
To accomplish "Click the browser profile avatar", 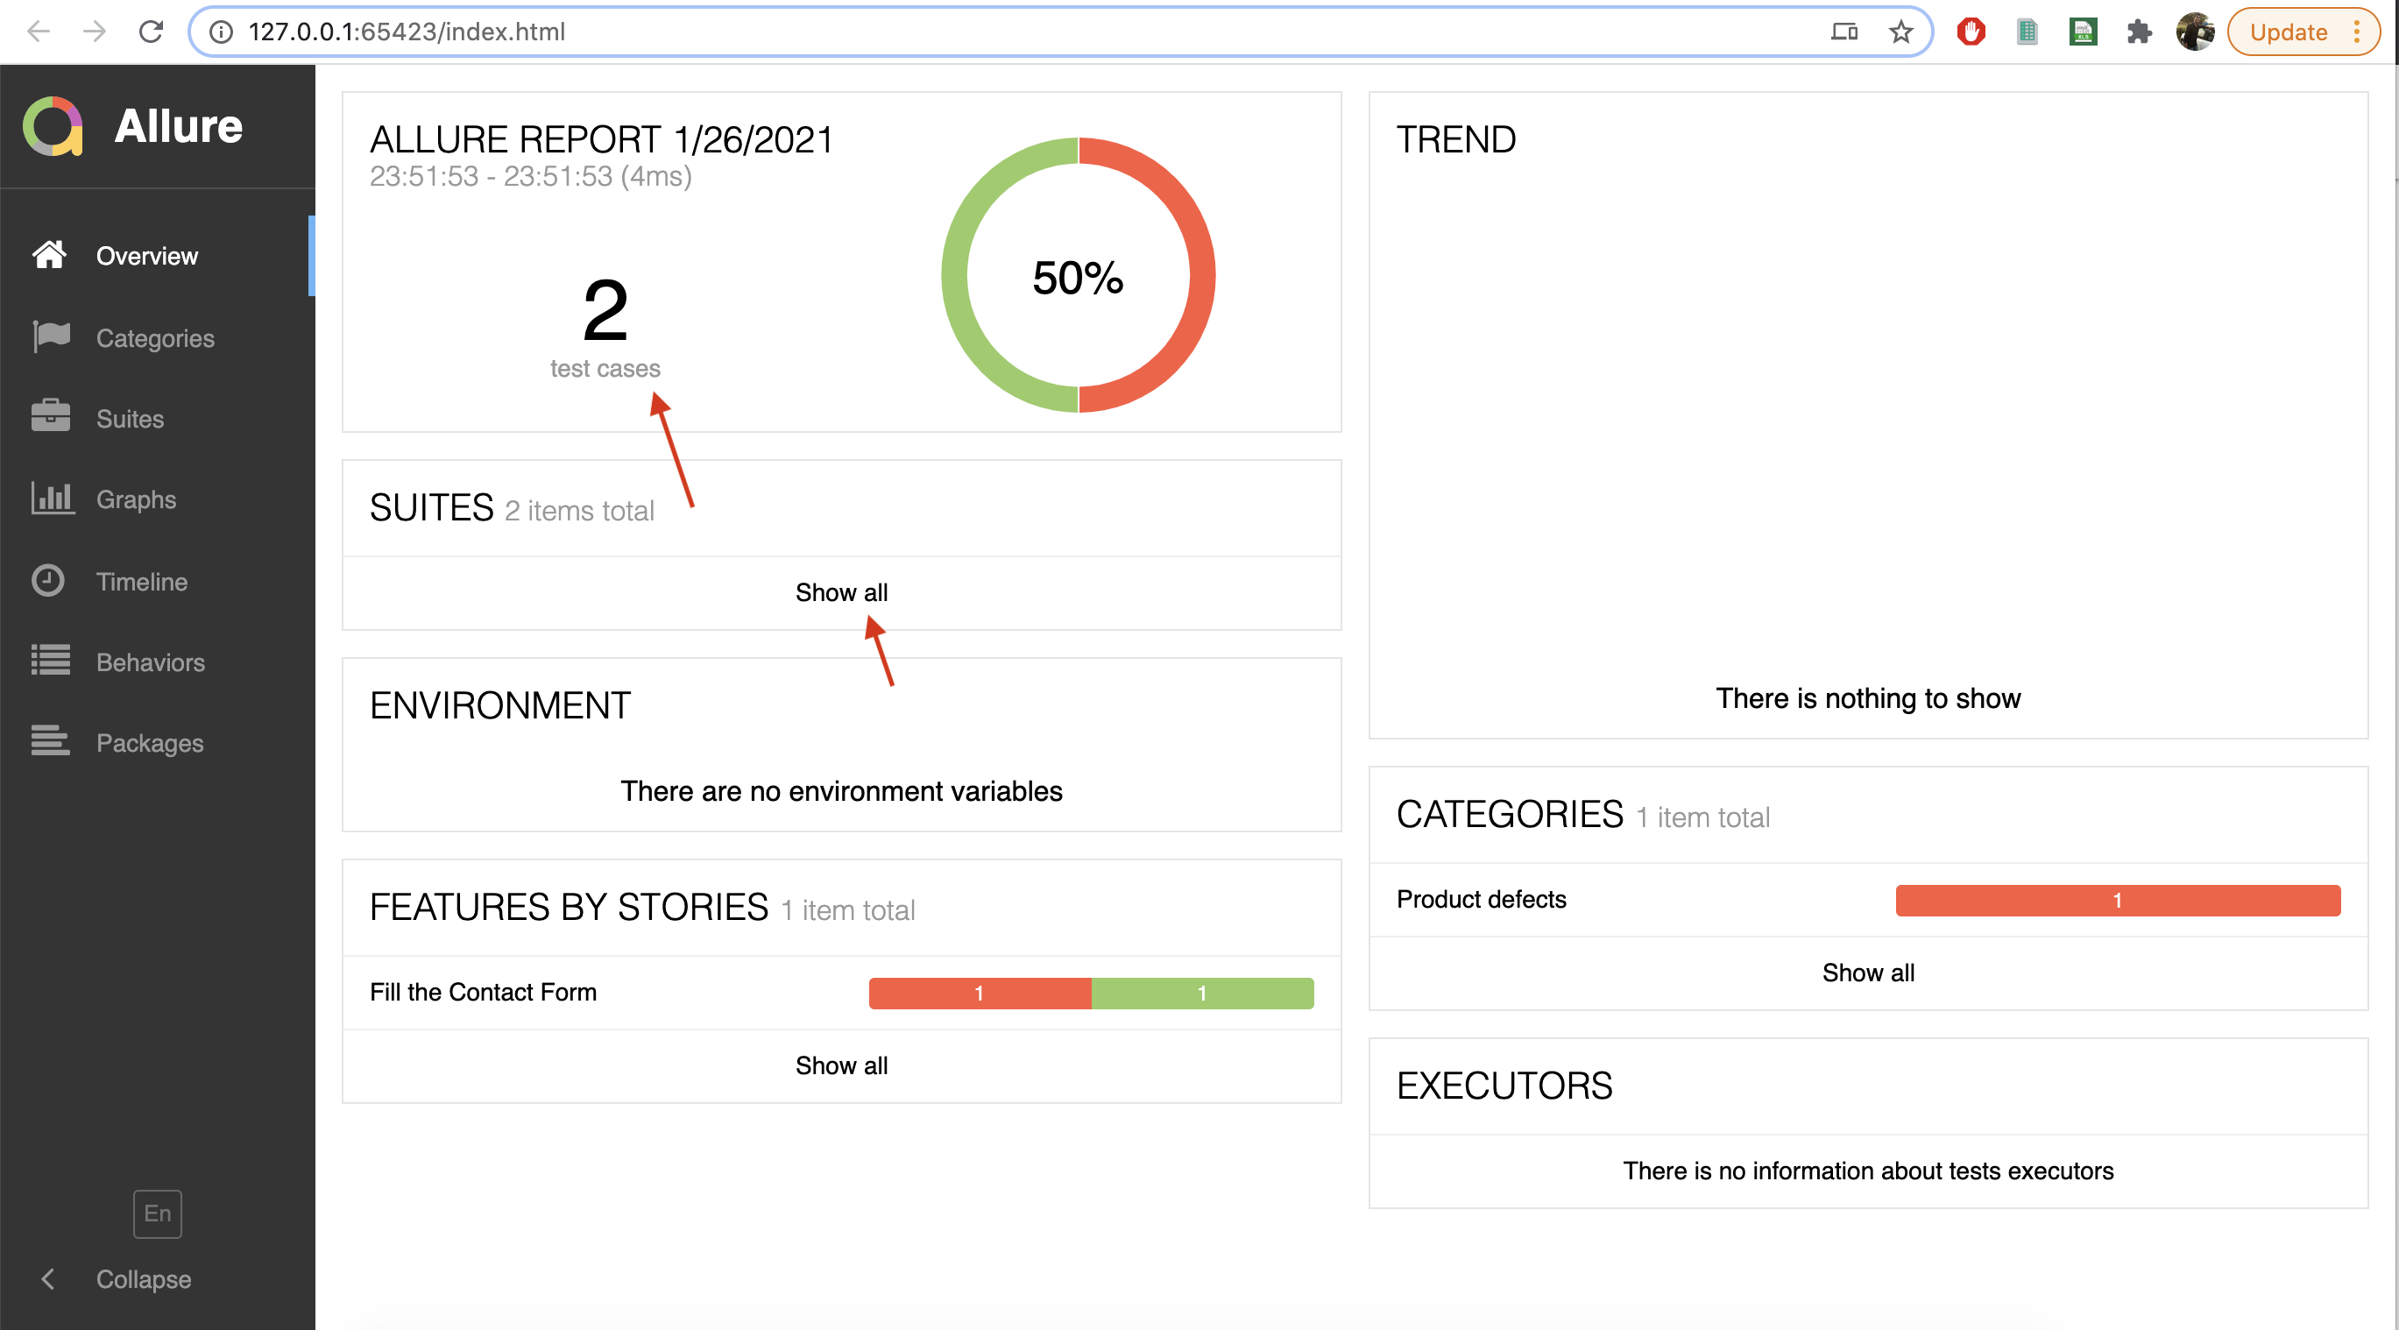I will (2195, 32).
